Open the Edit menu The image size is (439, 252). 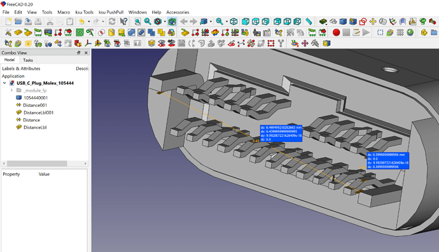(x=18, y=12)
